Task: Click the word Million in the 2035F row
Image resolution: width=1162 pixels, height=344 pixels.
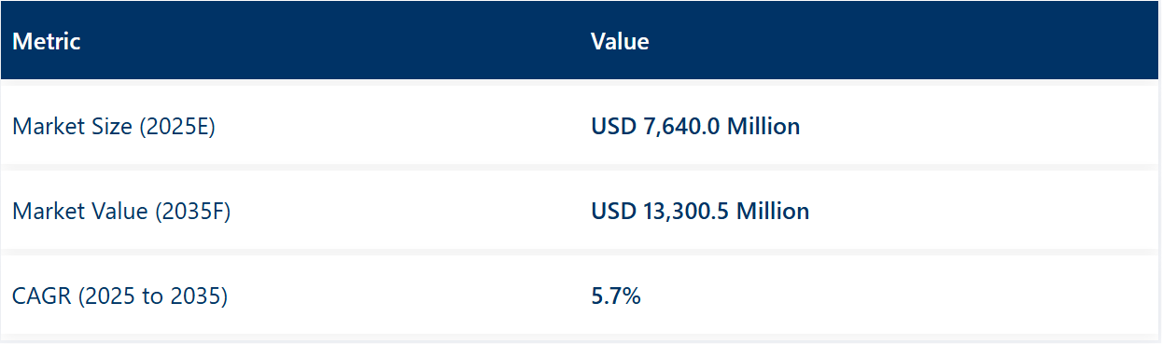Action: click(x=773, y=211)
